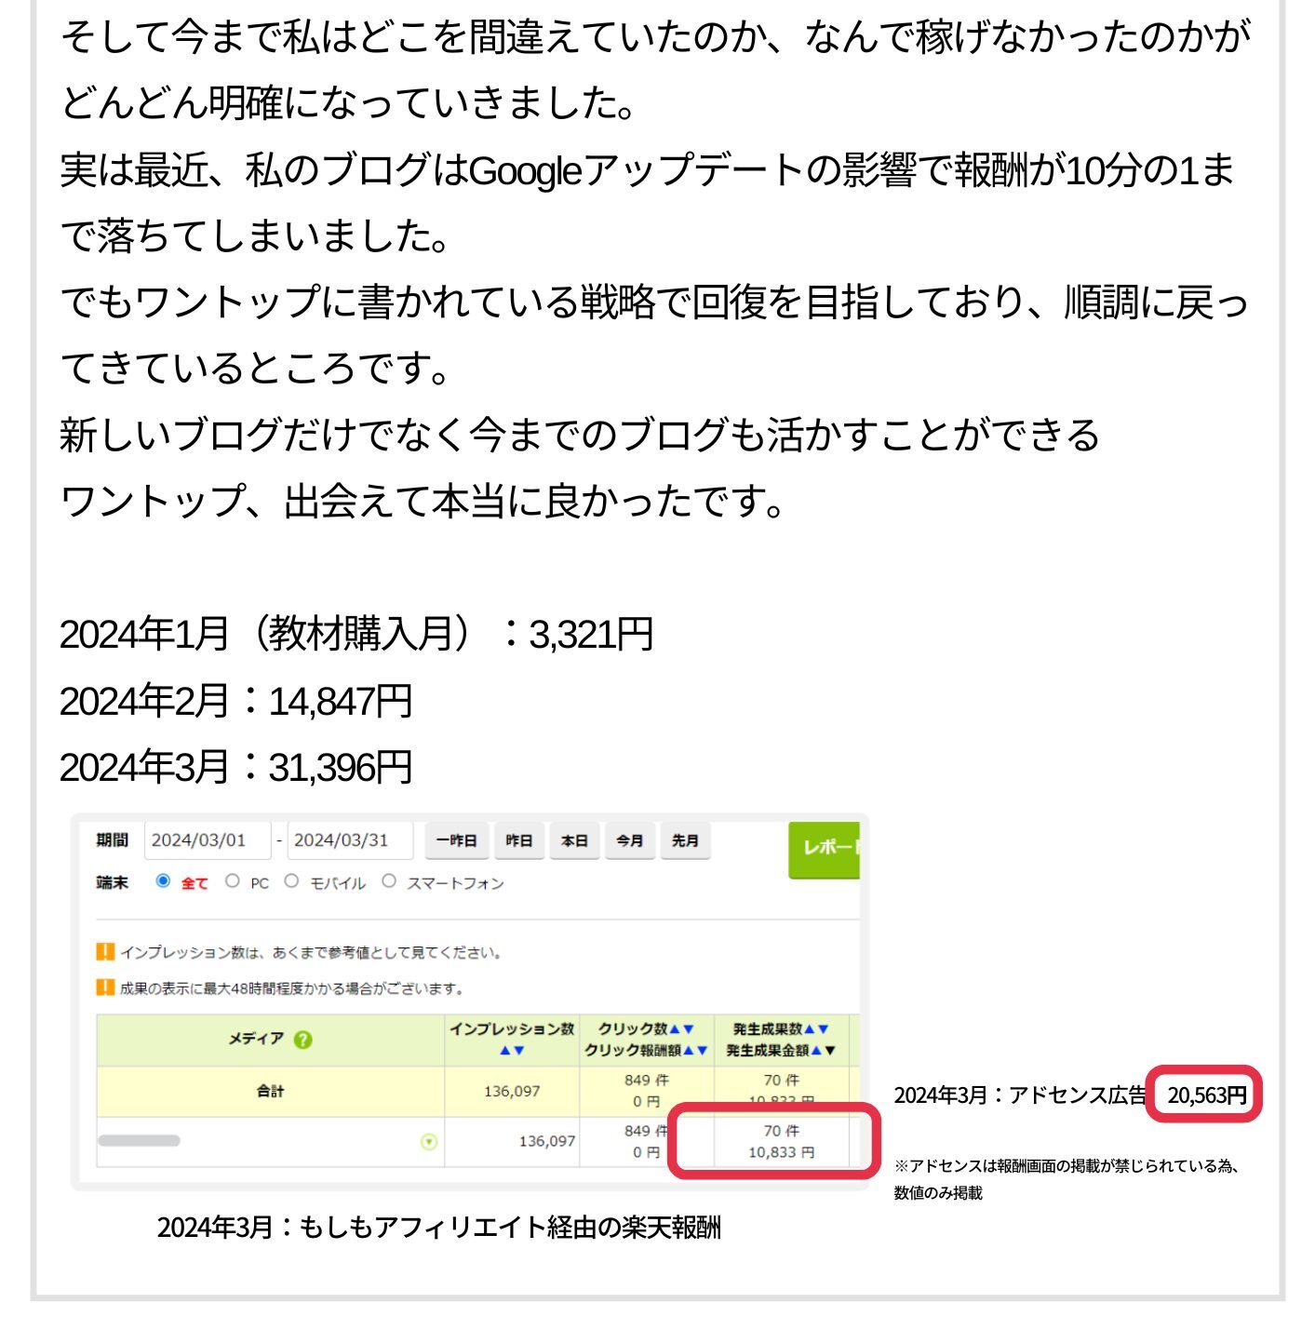This screenshot has width=1315, height=1343.
Task: Sort クリック報酬額 ascending with up arrow
Action: 690,1051
